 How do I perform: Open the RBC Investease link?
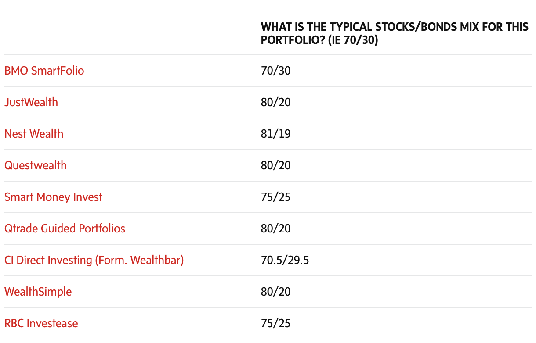(x=41, y=323)
